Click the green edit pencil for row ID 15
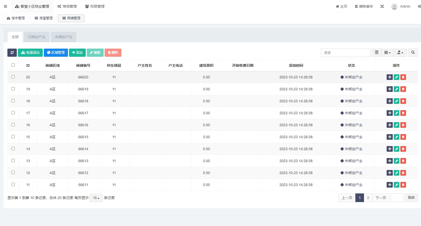 [396, 137]
